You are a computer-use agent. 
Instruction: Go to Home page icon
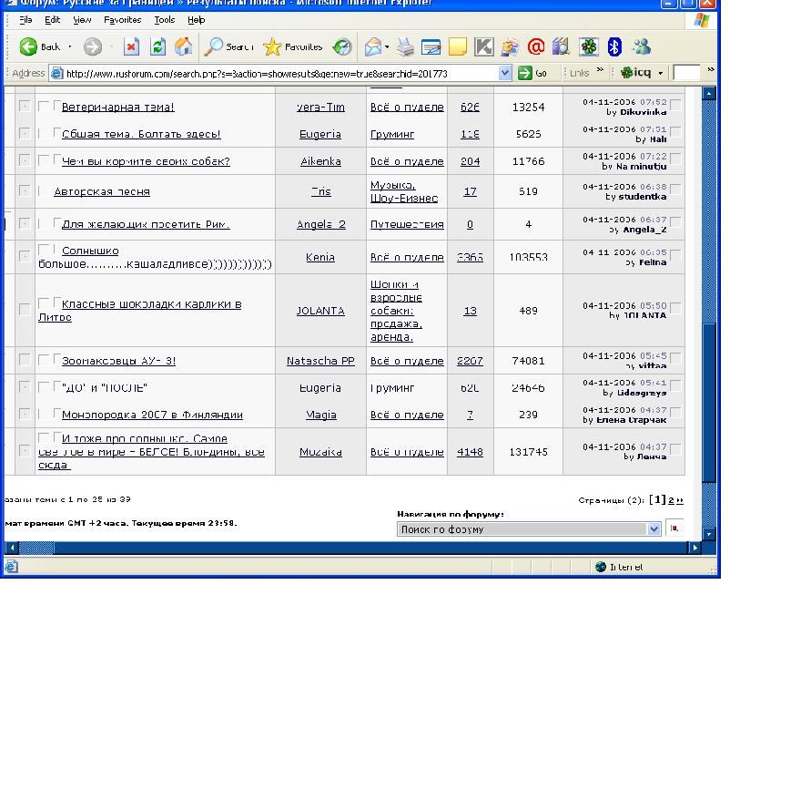click(183, 46)
